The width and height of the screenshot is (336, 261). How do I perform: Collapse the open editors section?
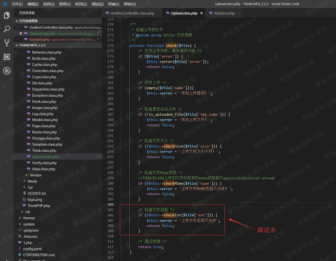tap(28, 21)
